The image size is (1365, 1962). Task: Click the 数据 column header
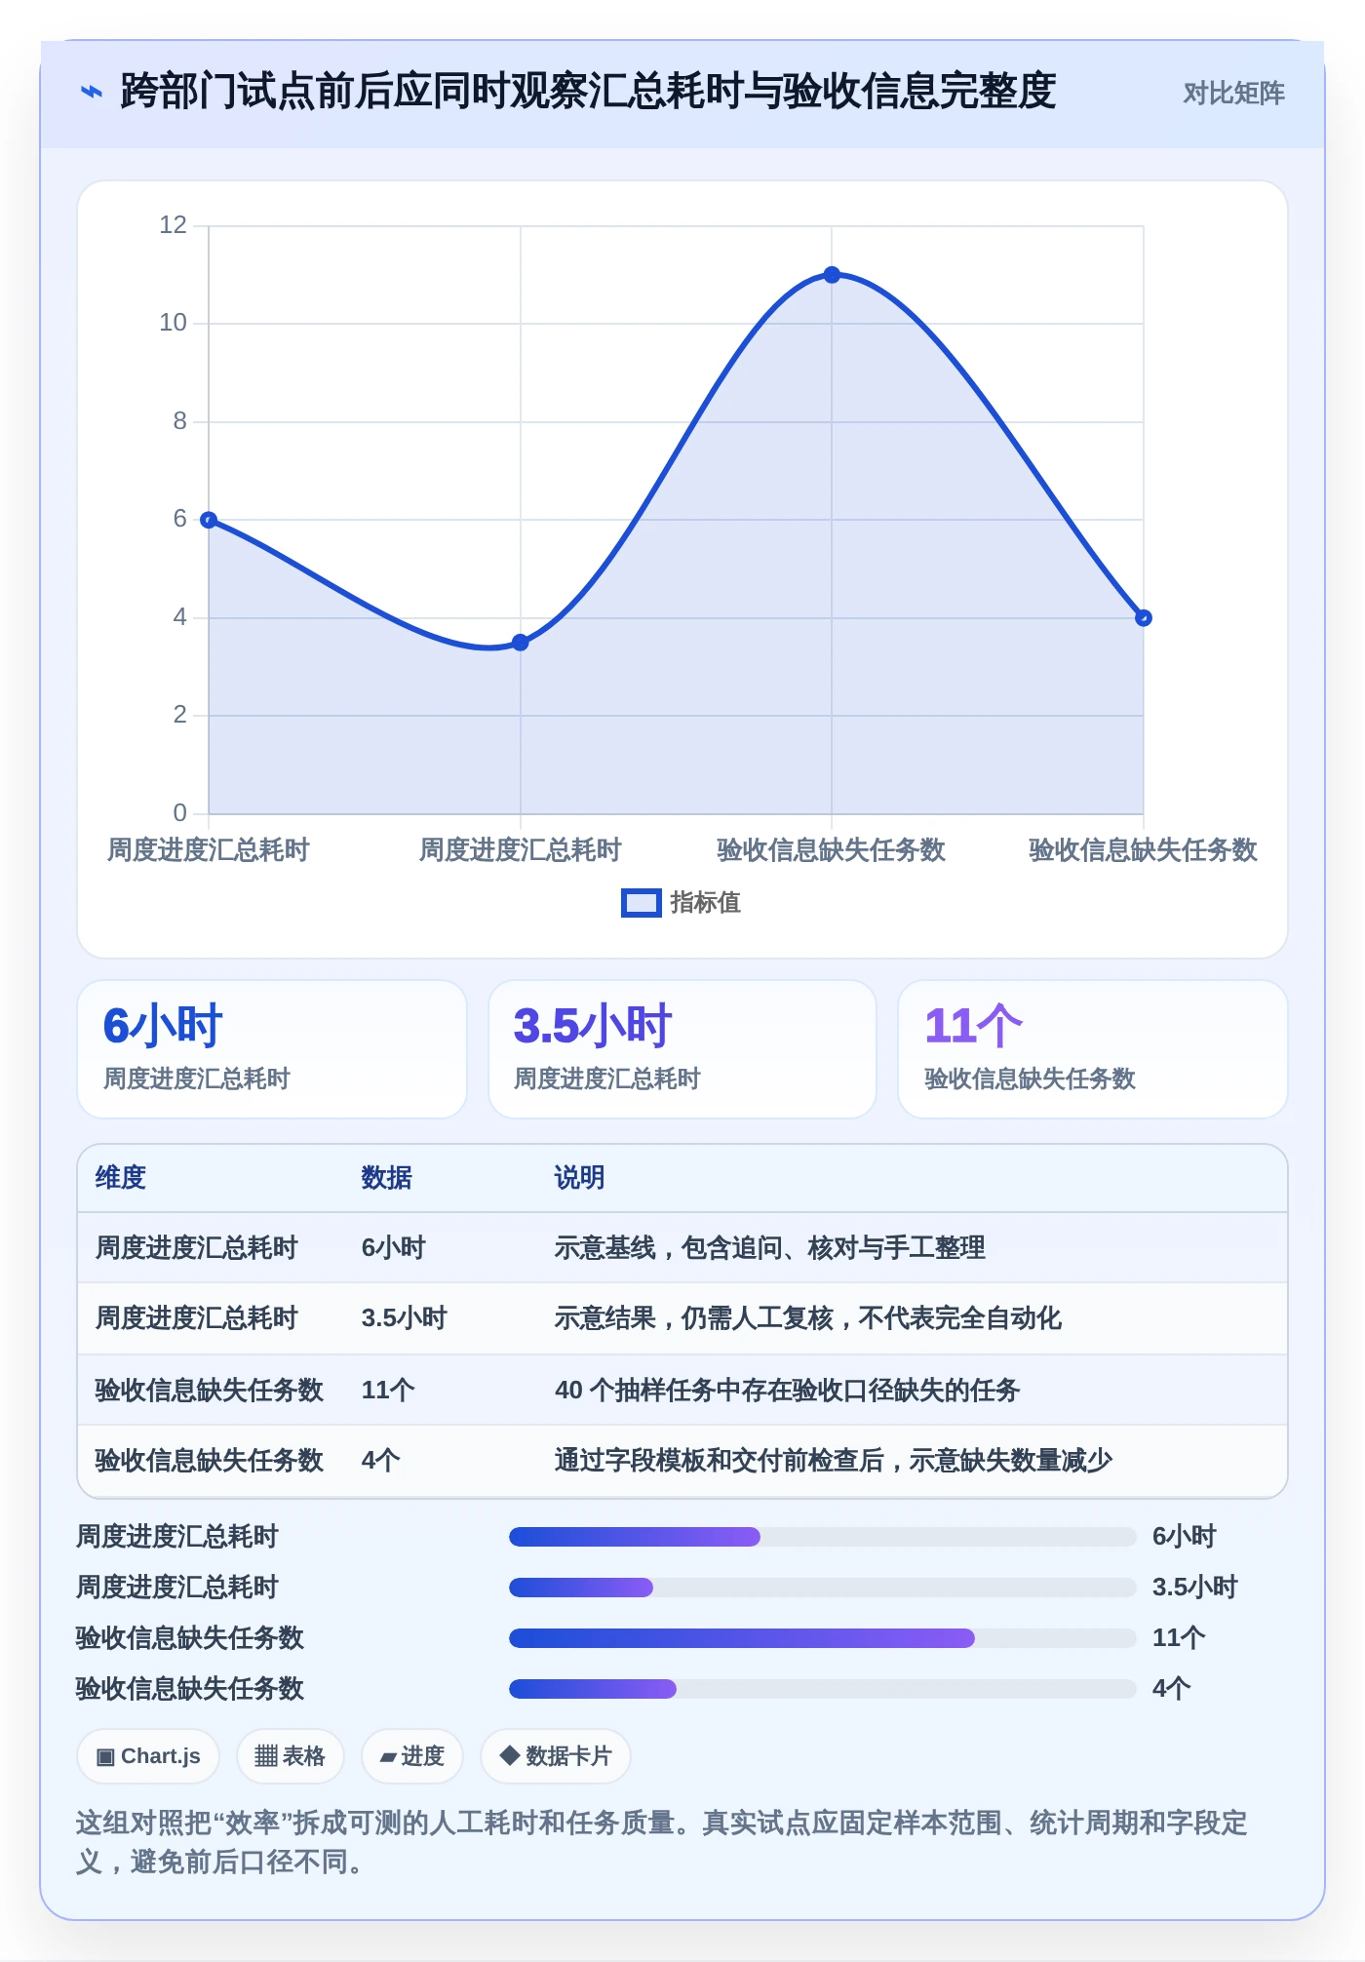[x=387, y=1178]
